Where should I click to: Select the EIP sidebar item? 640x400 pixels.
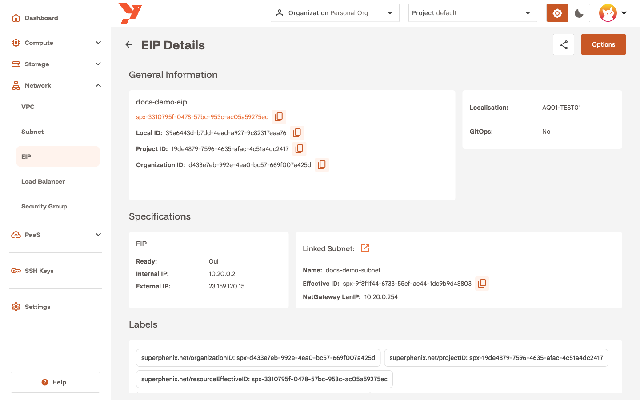58,156
